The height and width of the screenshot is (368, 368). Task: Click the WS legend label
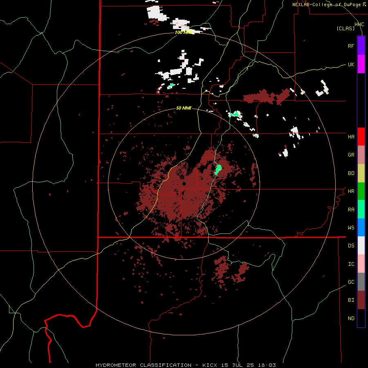pyautogui.click(x=351, y=227)
